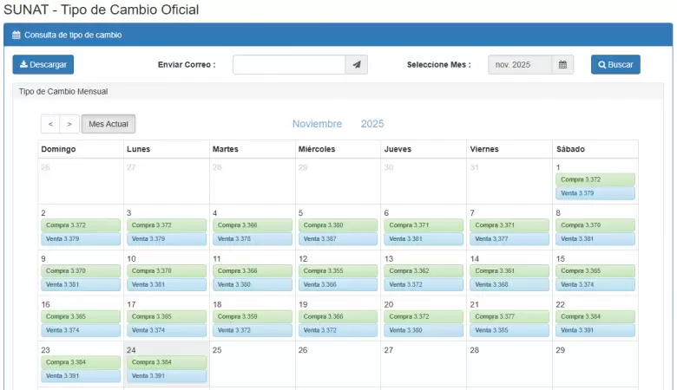The image size is (677, 390).
Task: Click the Buscar search button
Action: pos(615,65)
